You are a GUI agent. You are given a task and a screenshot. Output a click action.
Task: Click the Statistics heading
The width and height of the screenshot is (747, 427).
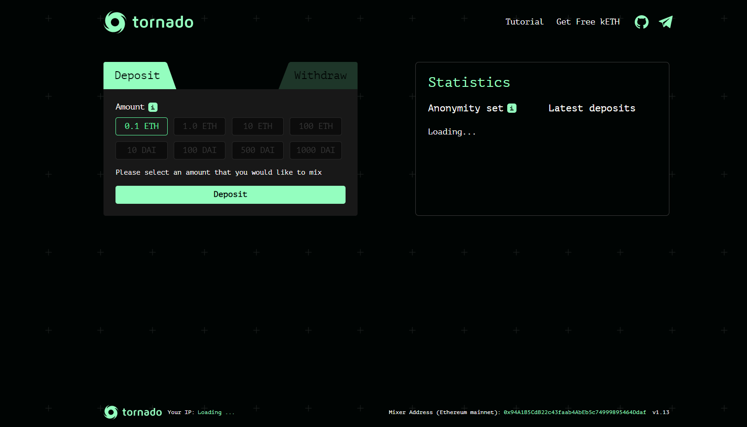point(469,82)
